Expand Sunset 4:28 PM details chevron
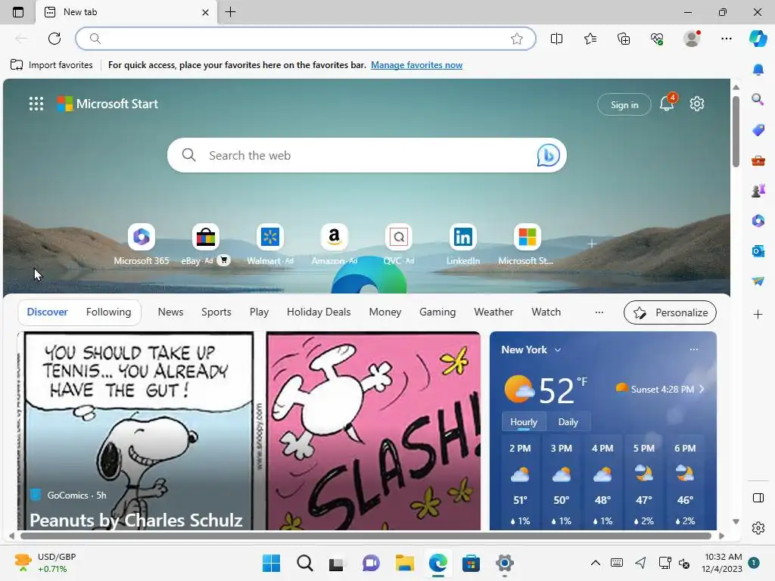The height and width of the screenshot is (581, 775). point(702,390)
